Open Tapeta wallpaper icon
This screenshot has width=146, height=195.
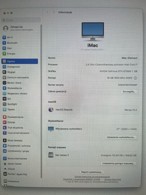tap(5, 109)
